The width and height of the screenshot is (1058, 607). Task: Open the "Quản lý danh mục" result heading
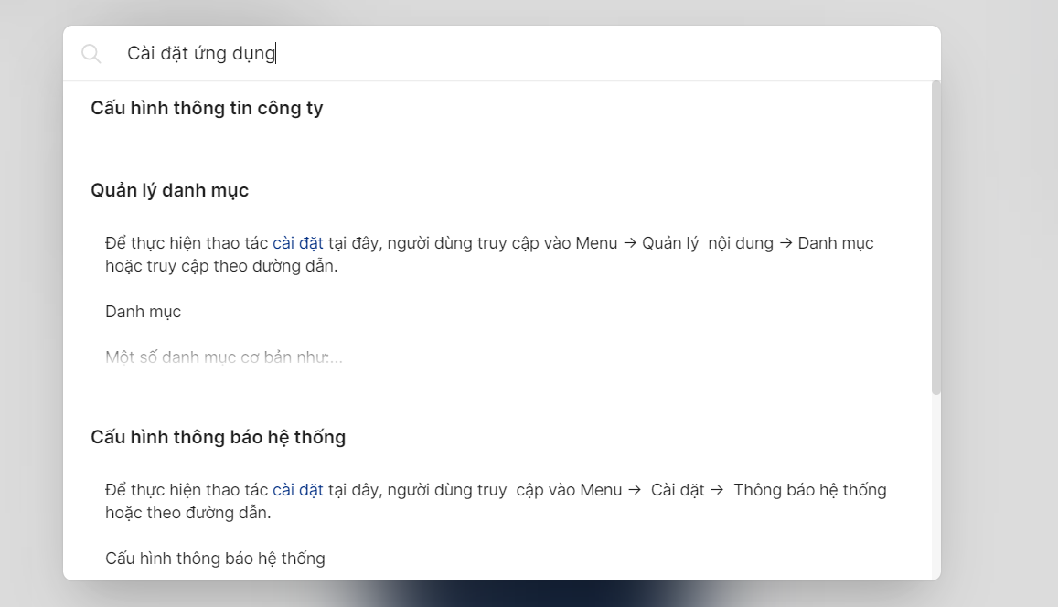[169, 190]
